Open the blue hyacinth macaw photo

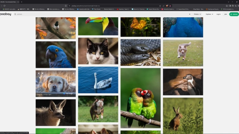click(56, 55)
